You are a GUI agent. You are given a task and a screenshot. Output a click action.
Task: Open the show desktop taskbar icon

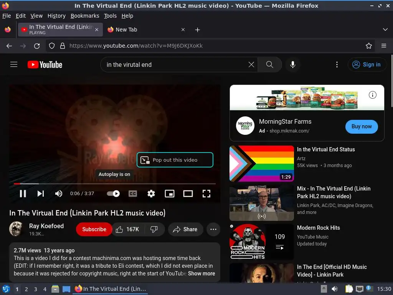coord(66,289)
